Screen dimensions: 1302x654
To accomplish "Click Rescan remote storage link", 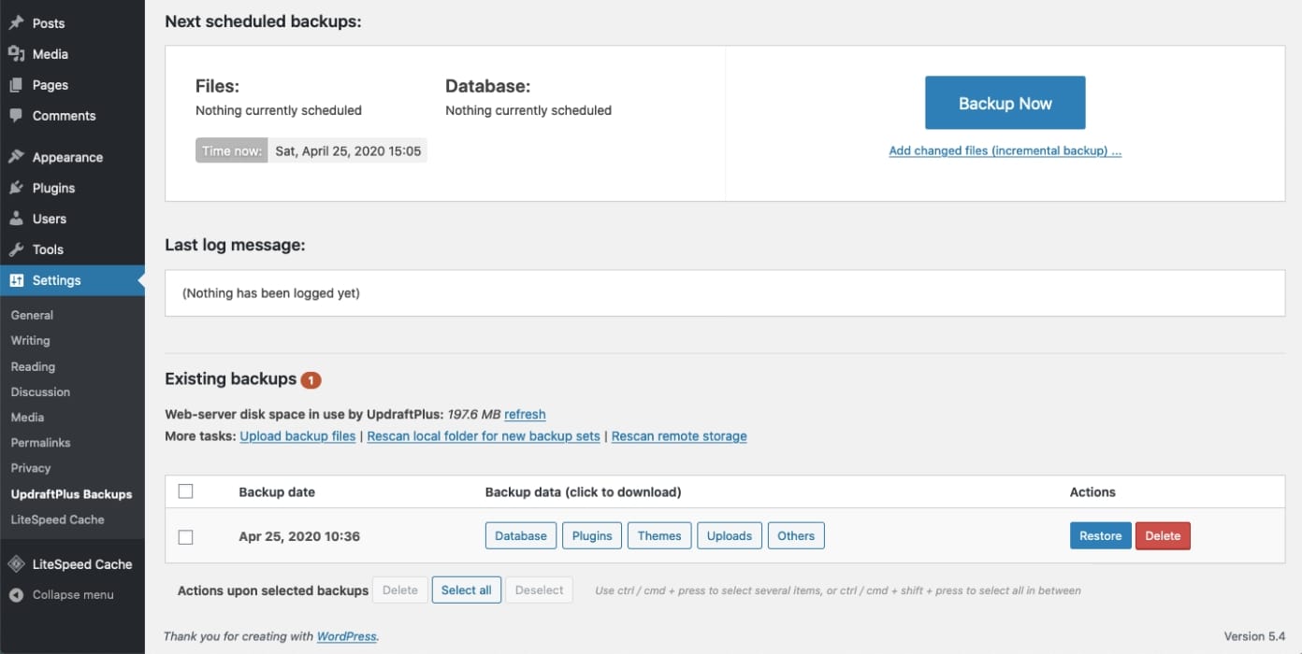I will [679, 436].
